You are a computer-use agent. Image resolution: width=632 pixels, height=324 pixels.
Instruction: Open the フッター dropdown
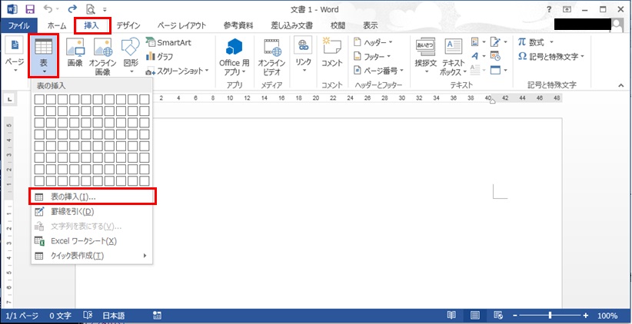372,56
